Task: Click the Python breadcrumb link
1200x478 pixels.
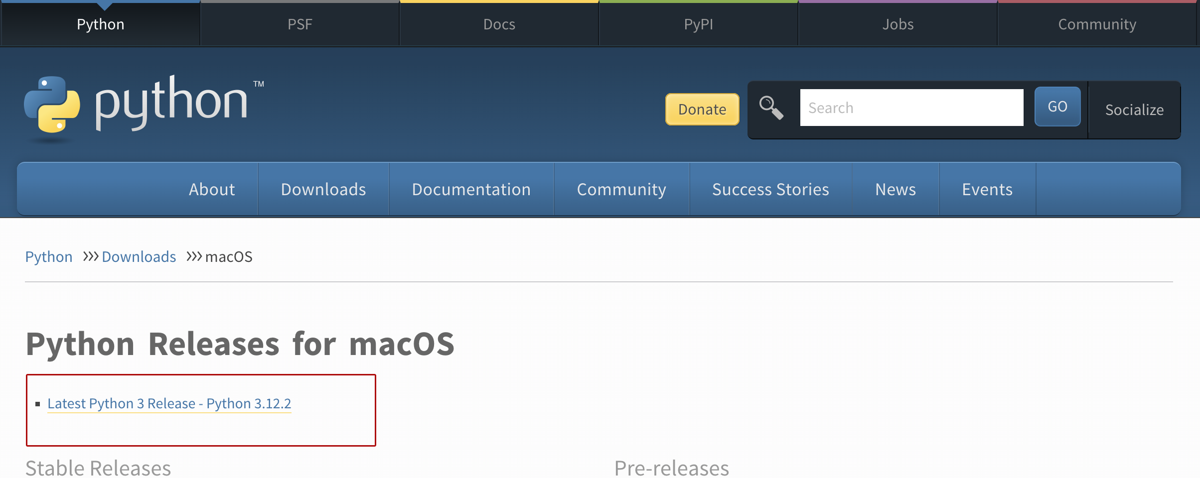Action: 49,256
